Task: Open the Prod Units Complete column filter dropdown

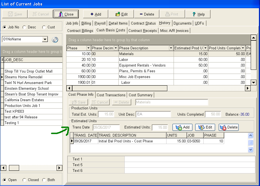Action: 243,48
